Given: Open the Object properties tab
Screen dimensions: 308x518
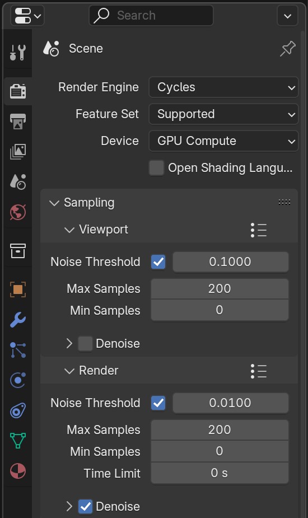Looking at the screenshot, I should pos(18,290).
